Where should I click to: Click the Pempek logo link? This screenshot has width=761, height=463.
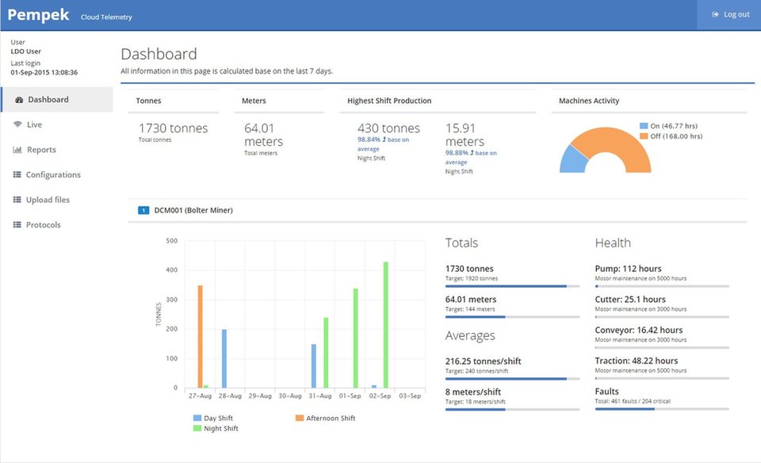point(38,15)
